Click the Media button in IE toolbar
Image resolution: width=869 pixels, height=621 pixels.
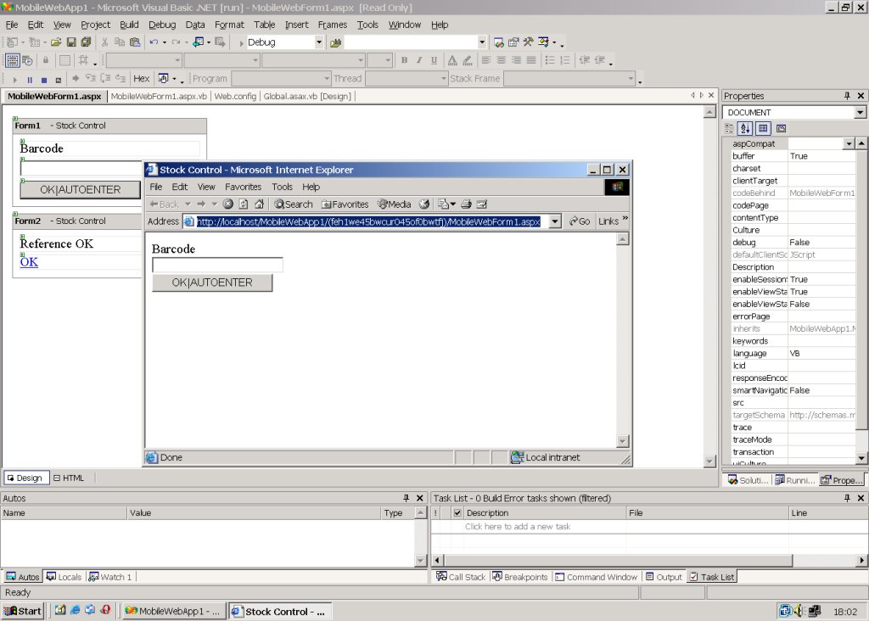394,204
